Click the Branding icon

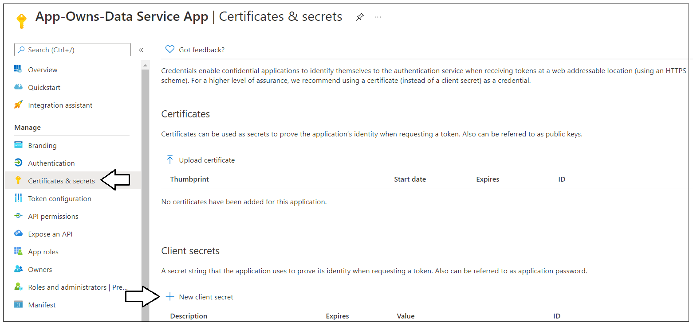click(x=18, y=145)
